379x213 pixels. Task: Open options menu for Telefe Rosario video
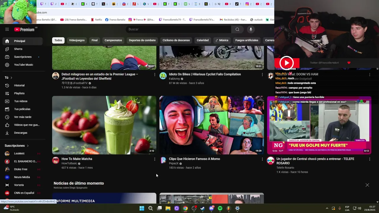[x=370, y=159]
